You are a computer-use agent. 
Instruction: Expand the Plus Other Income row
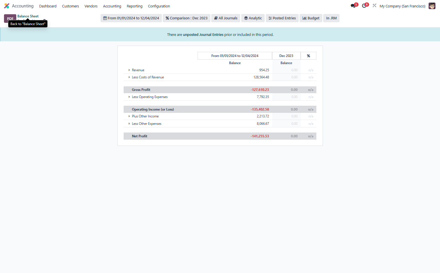[129, 116]
